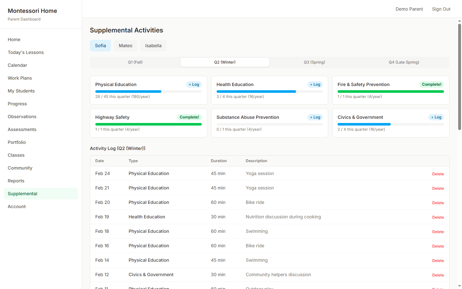Log a Health Education activity
462x289 pixels.
pos(315,84)
